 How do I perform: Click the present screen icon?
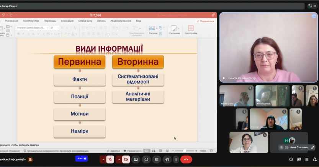136,159
